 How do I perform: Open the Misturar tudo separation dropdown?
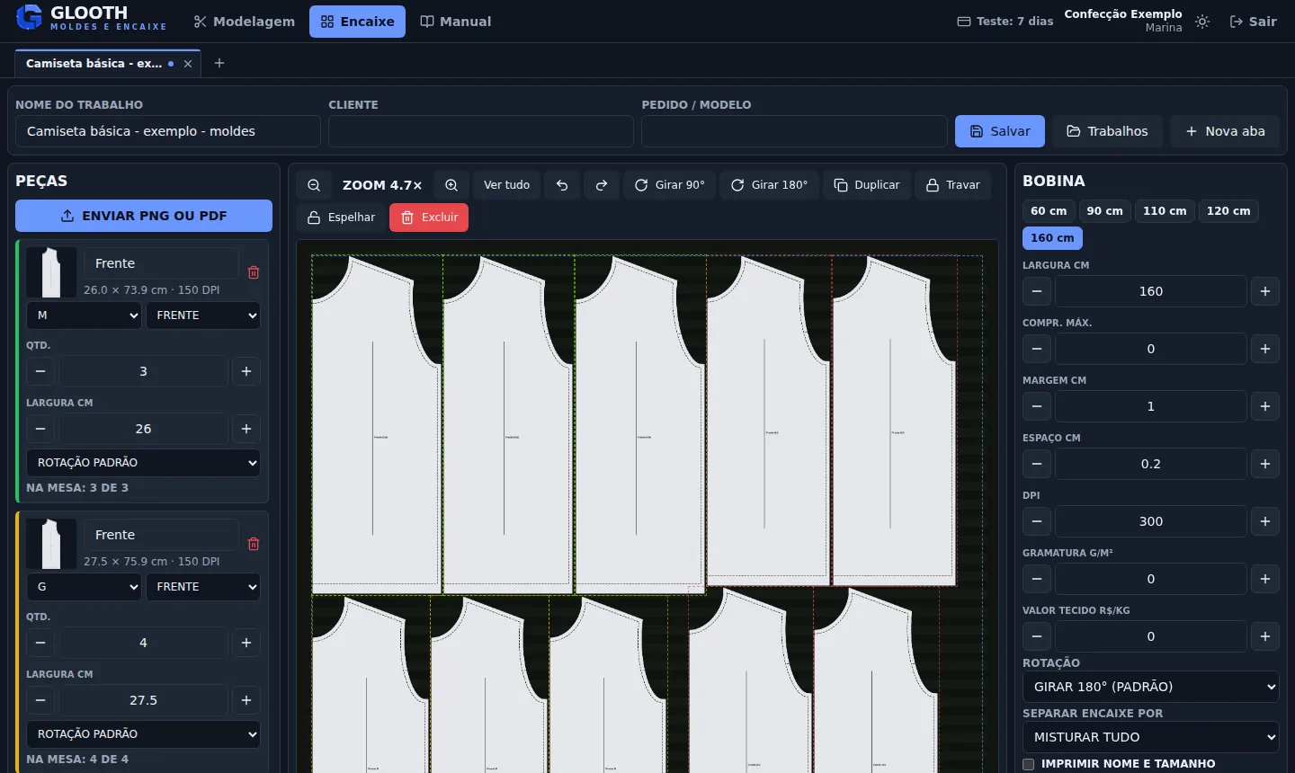click(x=1151, y=737)
